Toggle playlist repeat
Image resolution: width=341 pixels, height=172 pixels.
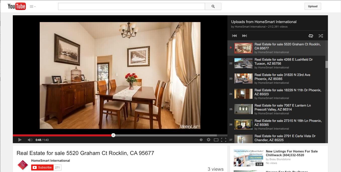[311, 36]
